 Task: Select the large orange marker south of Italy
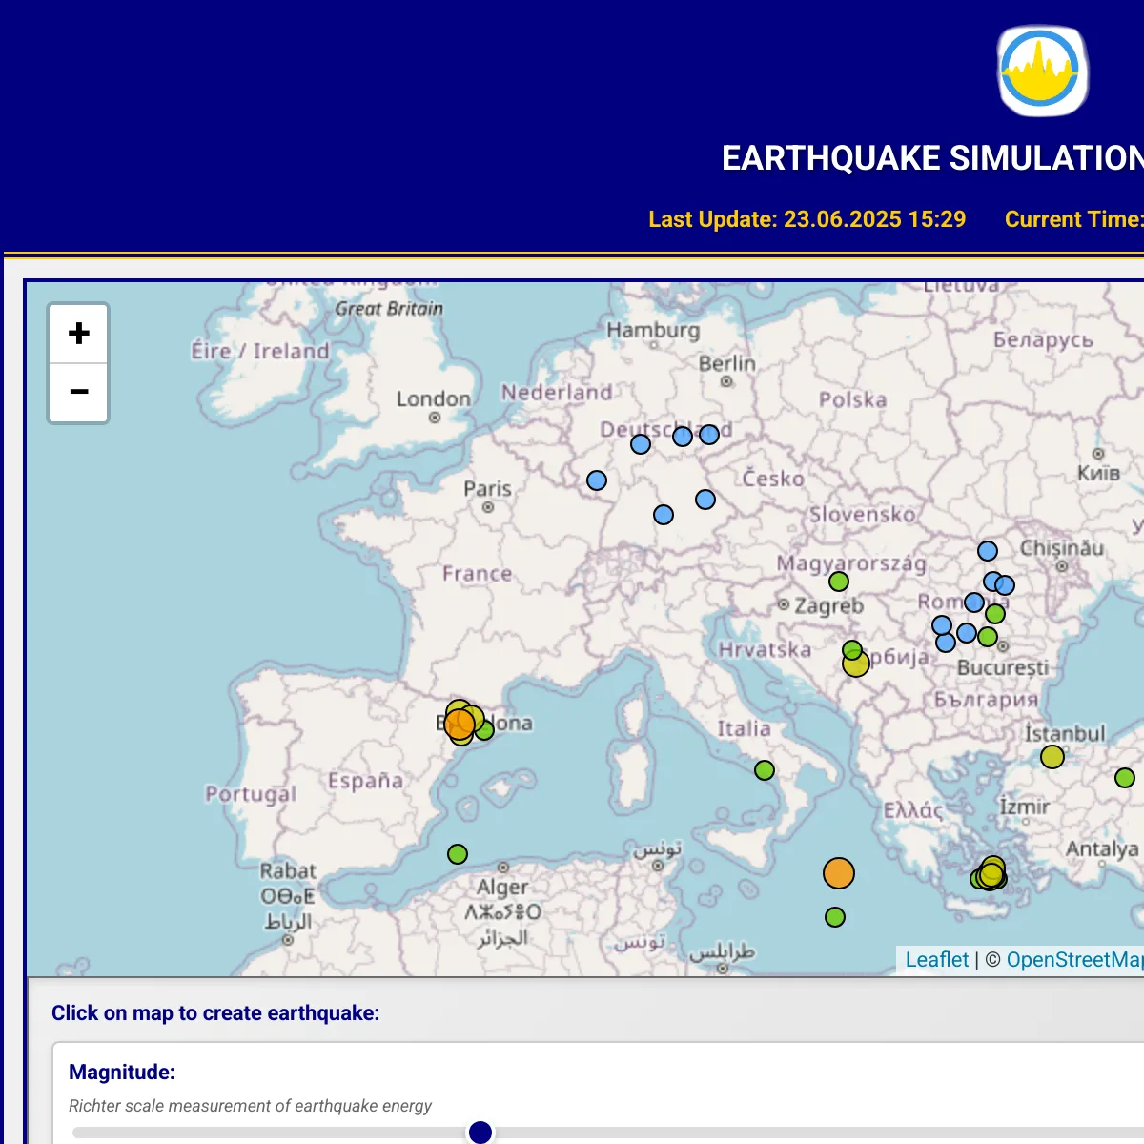[839, 873]
